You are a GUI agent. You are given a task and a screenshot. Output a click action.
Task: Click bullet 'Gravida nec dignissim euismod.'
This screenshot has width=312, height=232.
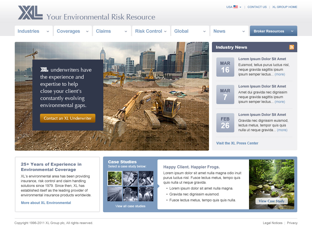194,194
